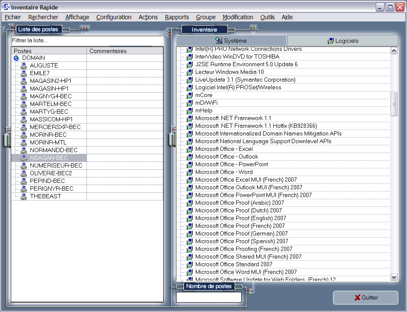407x312 pixels.
Task: Click the MASSICOM-HP1 computer icon
Action: [x=24, y=119]
